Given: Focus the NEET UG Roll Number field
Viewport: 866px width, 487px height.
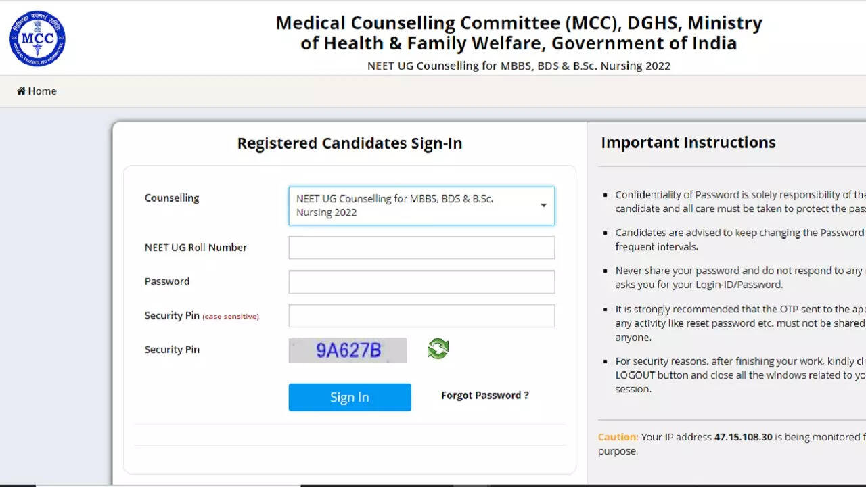Looking at the screenshot, I should 421,248.
